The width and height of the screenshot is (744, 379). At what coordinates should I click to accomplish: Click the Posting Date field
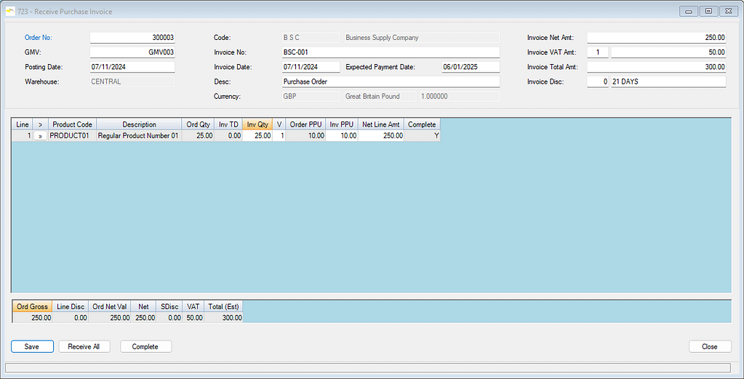click(132, 67)
